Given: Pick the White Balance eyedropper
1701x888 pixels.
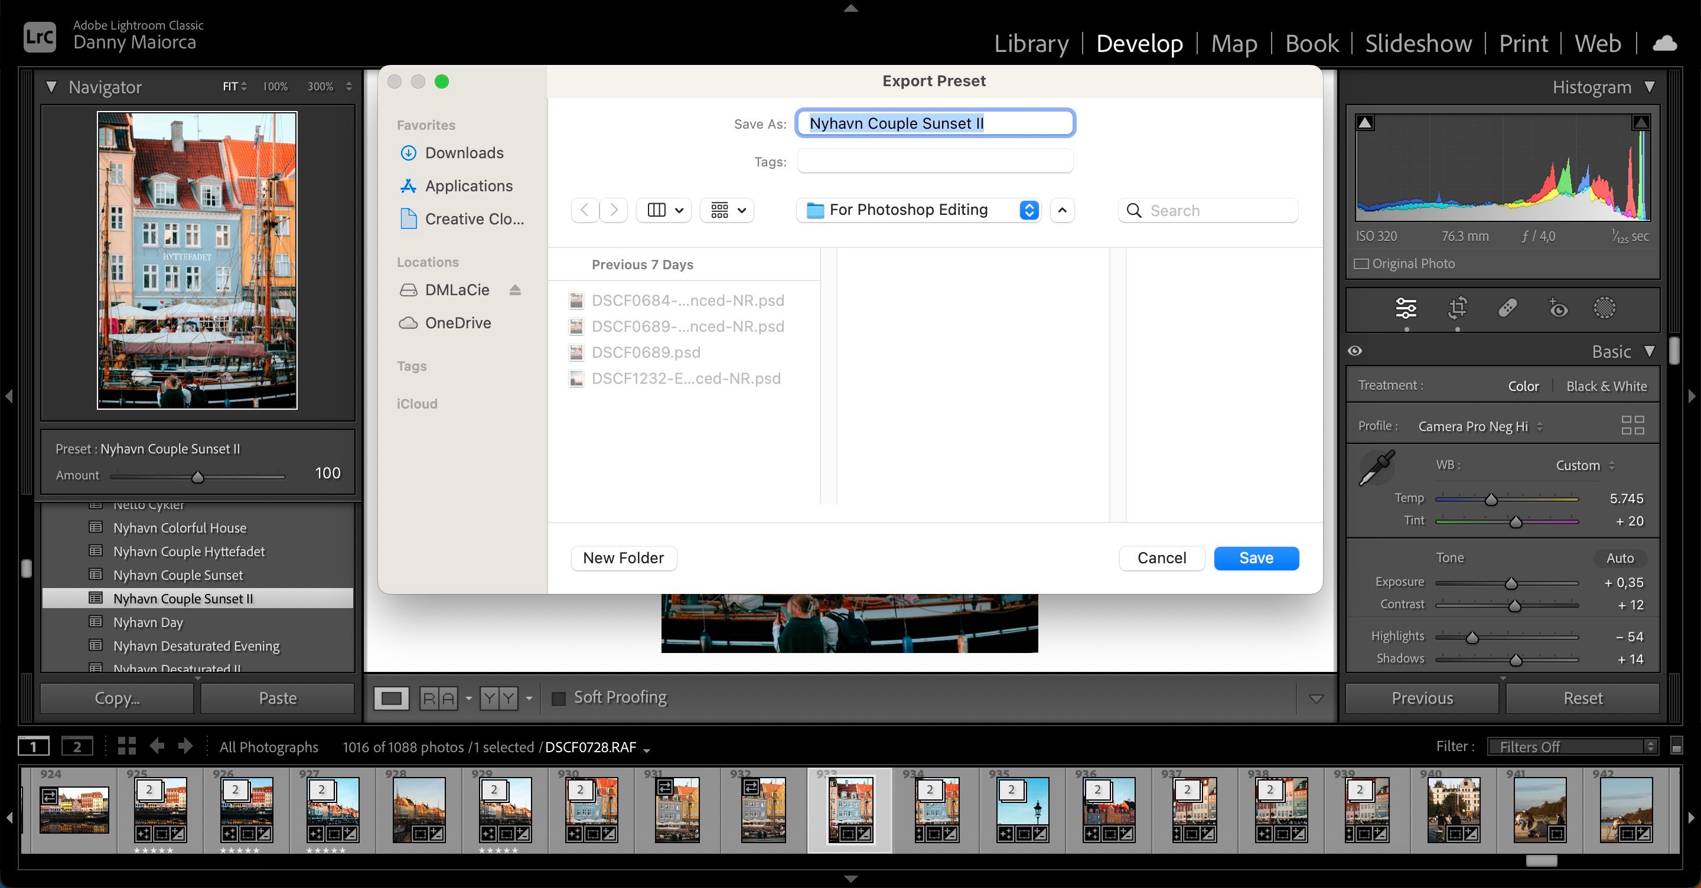Looking at the screenshot, I should tap(1378, 466).
